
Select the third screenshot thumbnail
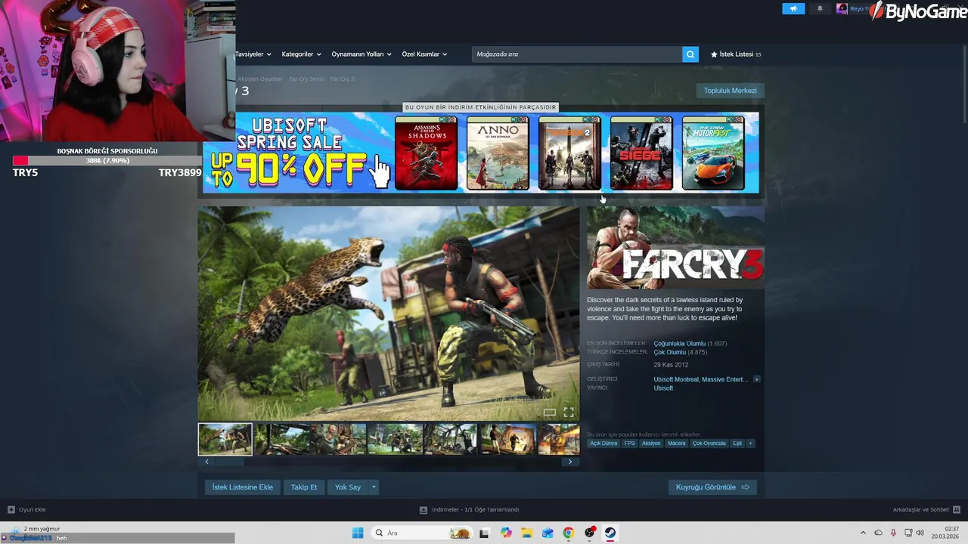(x=339, y=439)
